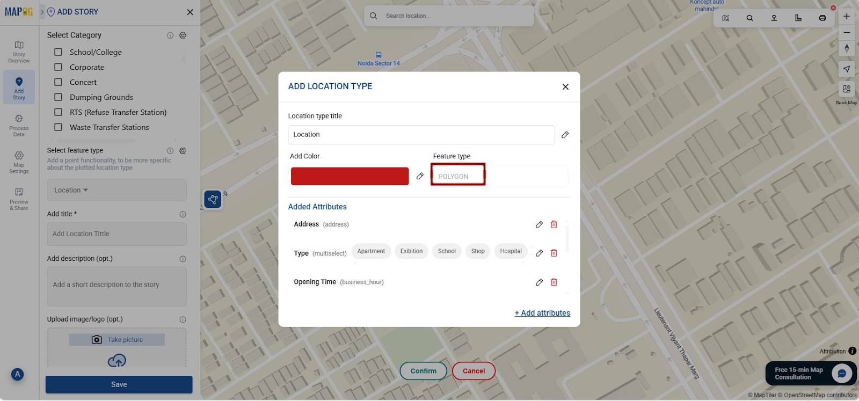Click the edit icon next to red color bar

(x=420, y=176)
